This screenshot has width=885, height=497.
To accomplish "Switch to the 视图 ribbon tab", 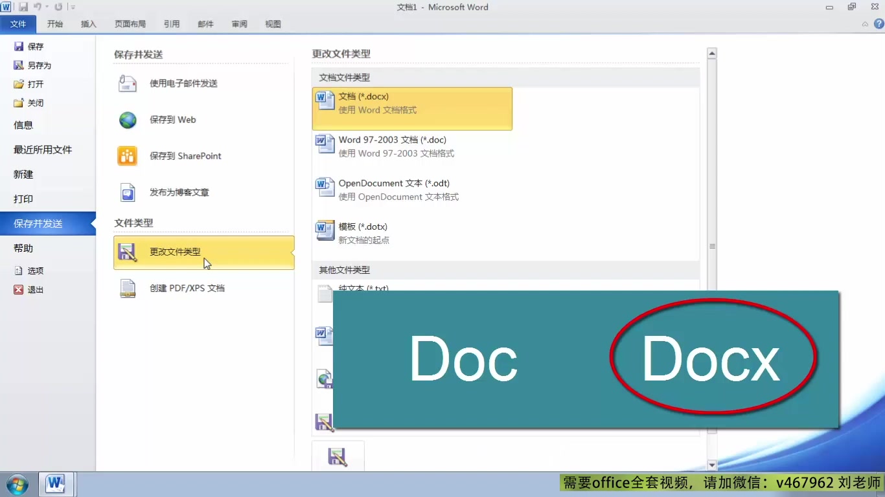I will [x=273, y=24].
